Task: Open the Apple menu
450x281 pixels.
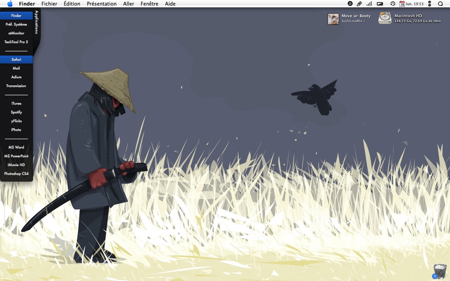Action: click(x=10, y=4)
